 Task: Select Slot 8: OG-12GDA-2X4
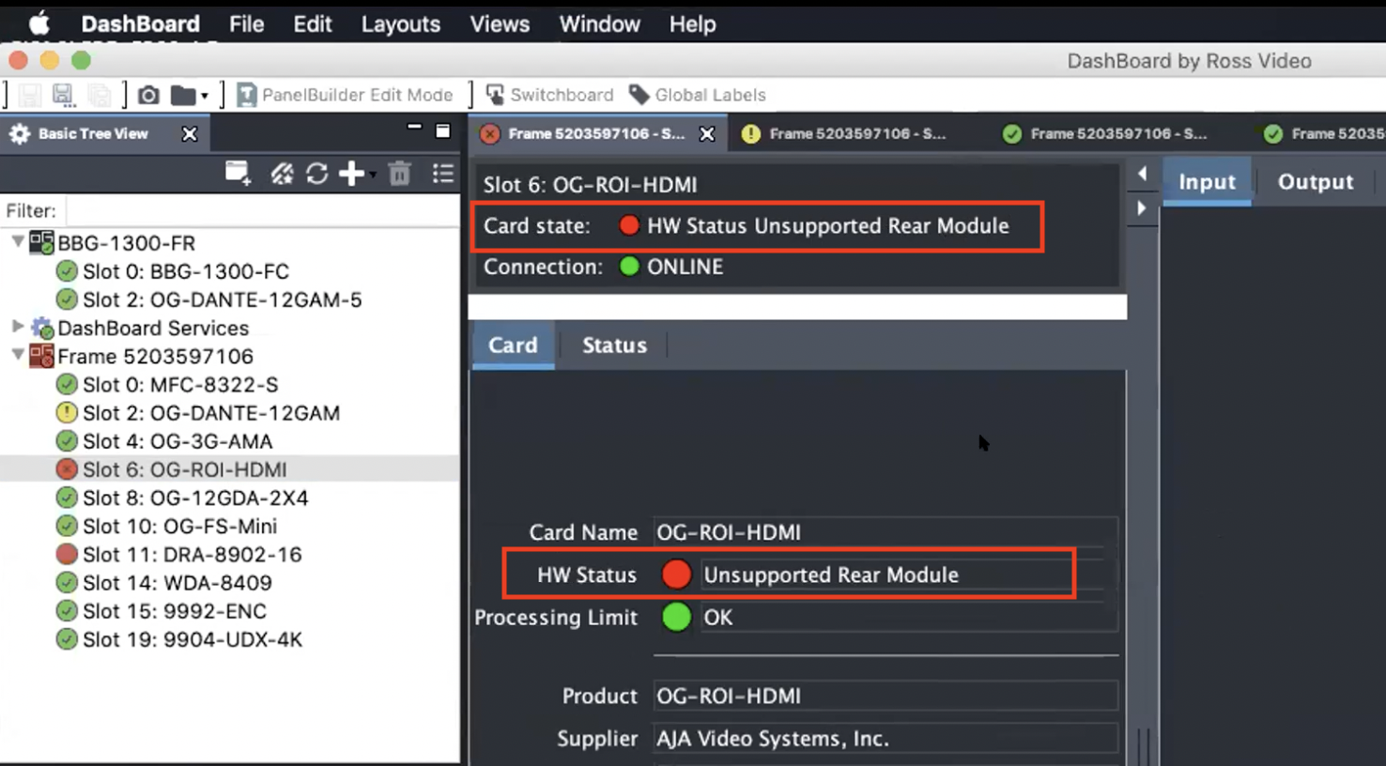click(x=194, y=498)
